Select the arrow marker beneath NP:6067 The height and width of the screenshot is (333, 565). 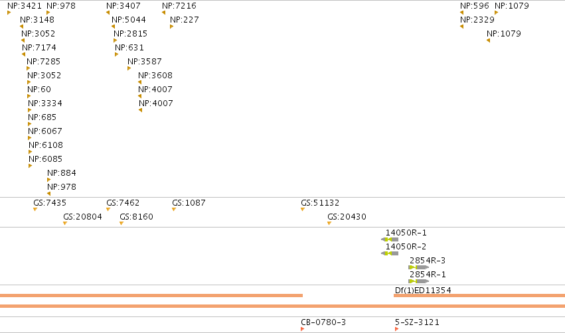tap(30, 138)
